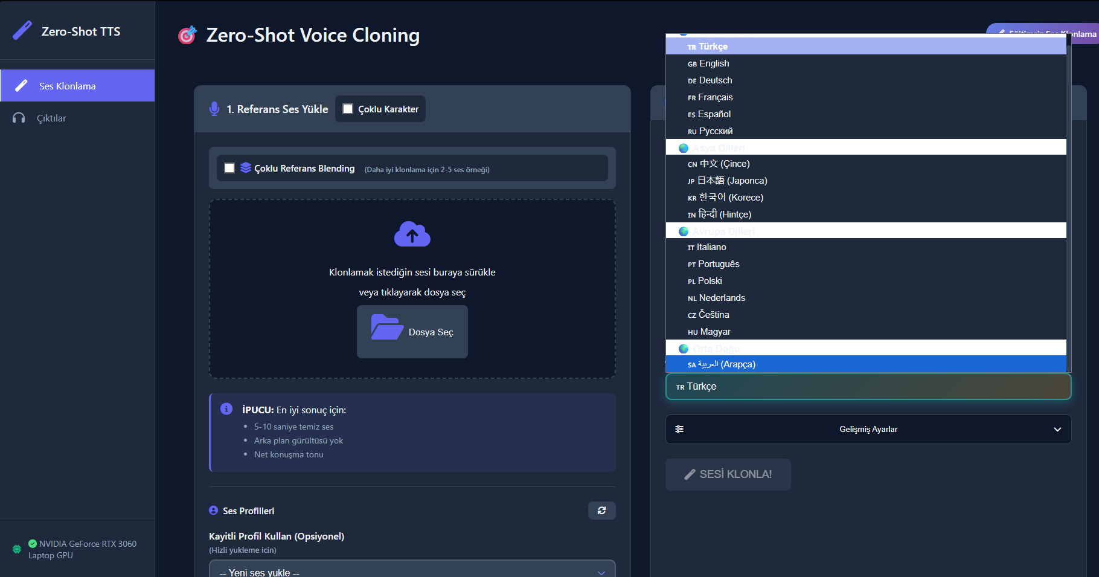Select Čeština from the list
The image size is (1099, 577).
866,315
